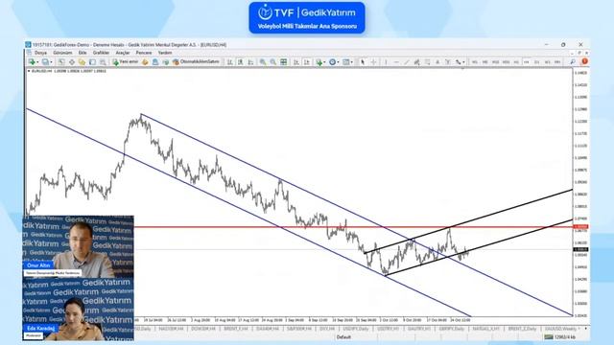The height and width of the screenshot is (345, 614).
Task: Toggle chart shift
Action: tap(307, 61)
